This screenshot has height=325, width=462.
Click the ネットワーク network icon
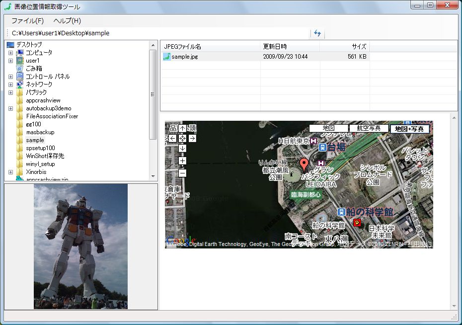(20, 84)
